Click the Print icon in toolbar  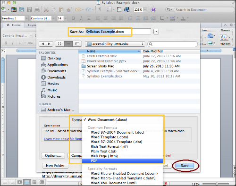(x=37, y=9)
